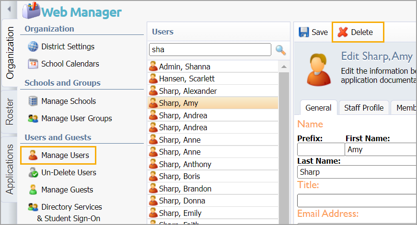Collapse the sidebar with the left arrow
The width and height of the screenshot is (417, 225).
point(9,9)
